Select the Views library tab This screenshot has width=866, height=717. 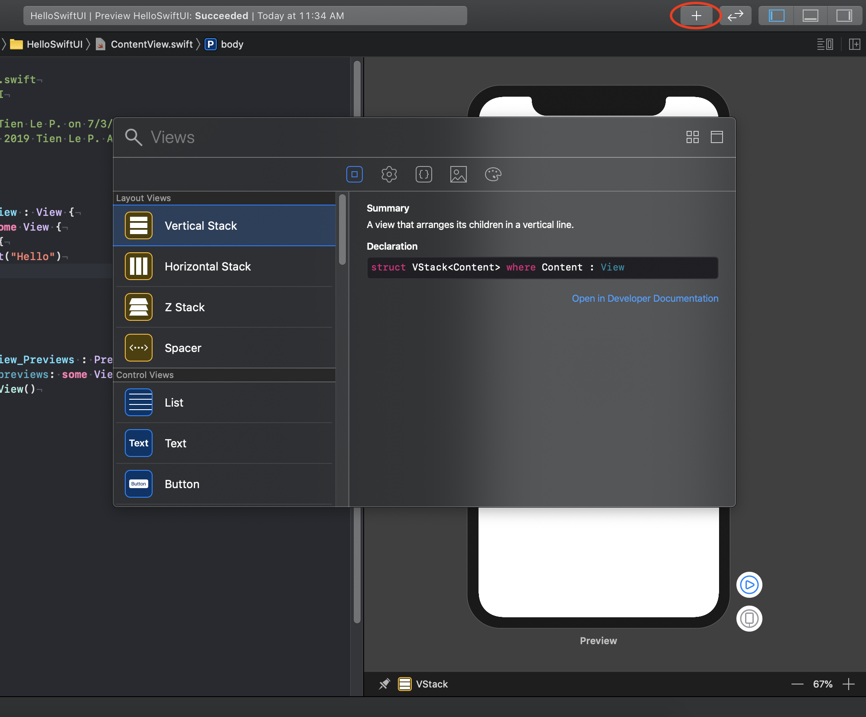click(355, 174)
